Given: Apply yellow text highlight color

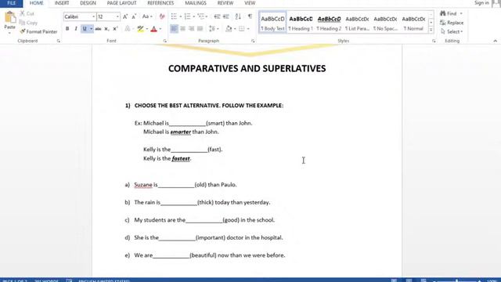Looking at the screenshot, I should 140,29.
